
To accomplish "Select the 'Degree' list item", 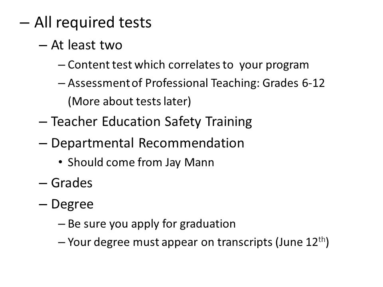I will click(72, 204).
